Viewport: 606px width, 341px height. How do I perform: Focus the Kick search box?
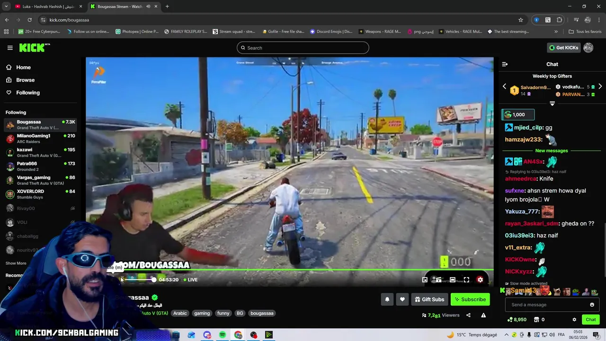303,48
